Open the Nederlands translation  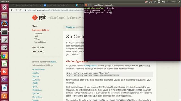click(37, 90)
